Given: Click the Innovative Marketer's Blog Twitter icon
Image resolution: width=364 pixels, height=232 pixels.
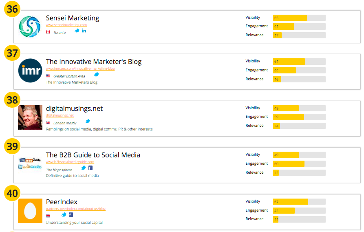Looking at the screenshot, I should [97, 75].
